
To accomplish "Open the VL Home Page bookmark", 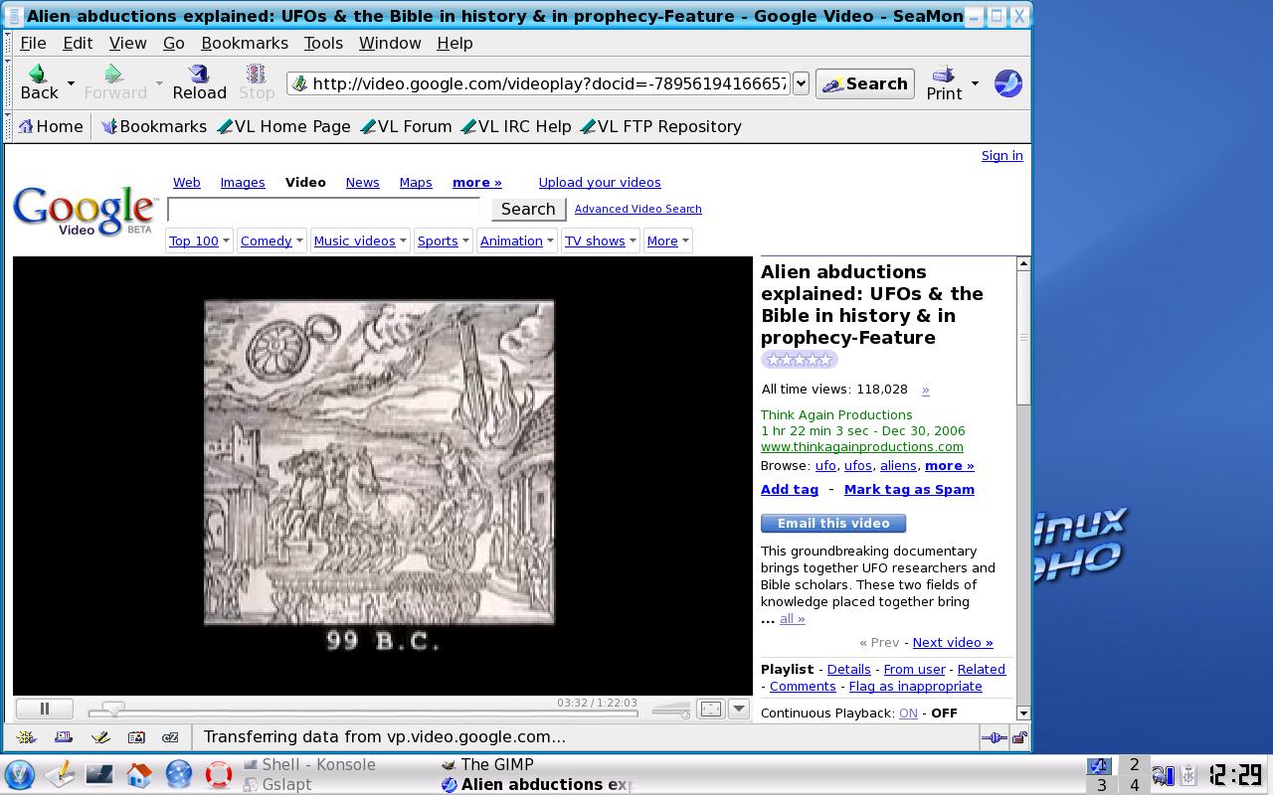I will tap(284, 126).
